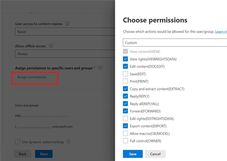This screenshot has height=161, width=227.
Task: Click info icon beside Allow offline access
Action: coord(51,46)
